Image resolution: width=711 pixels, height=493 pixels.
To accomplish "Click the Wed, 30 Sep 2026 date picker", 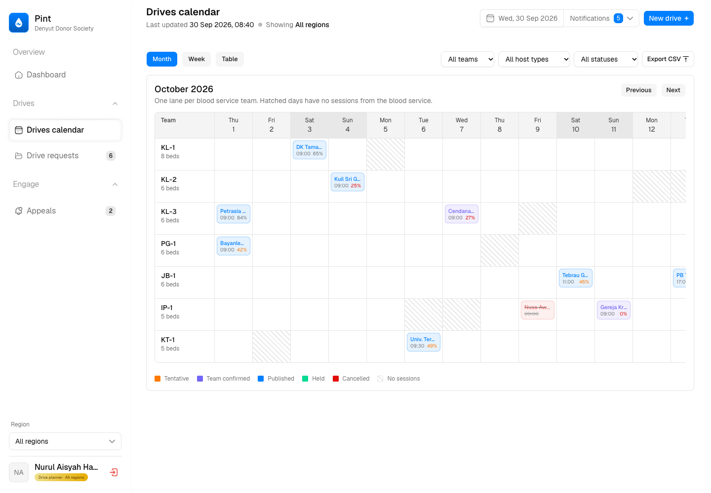I will pyautogui.click(x=522, y=18).
